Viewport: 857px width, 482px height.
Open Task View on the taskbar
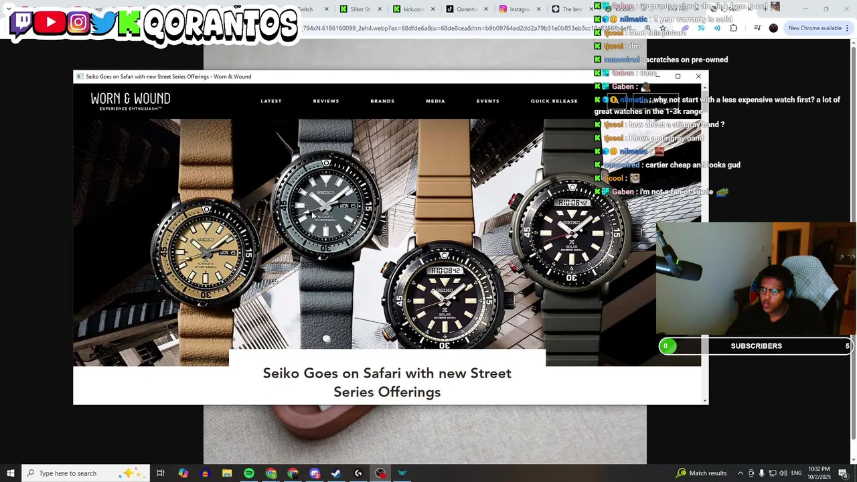pos(161,473)
